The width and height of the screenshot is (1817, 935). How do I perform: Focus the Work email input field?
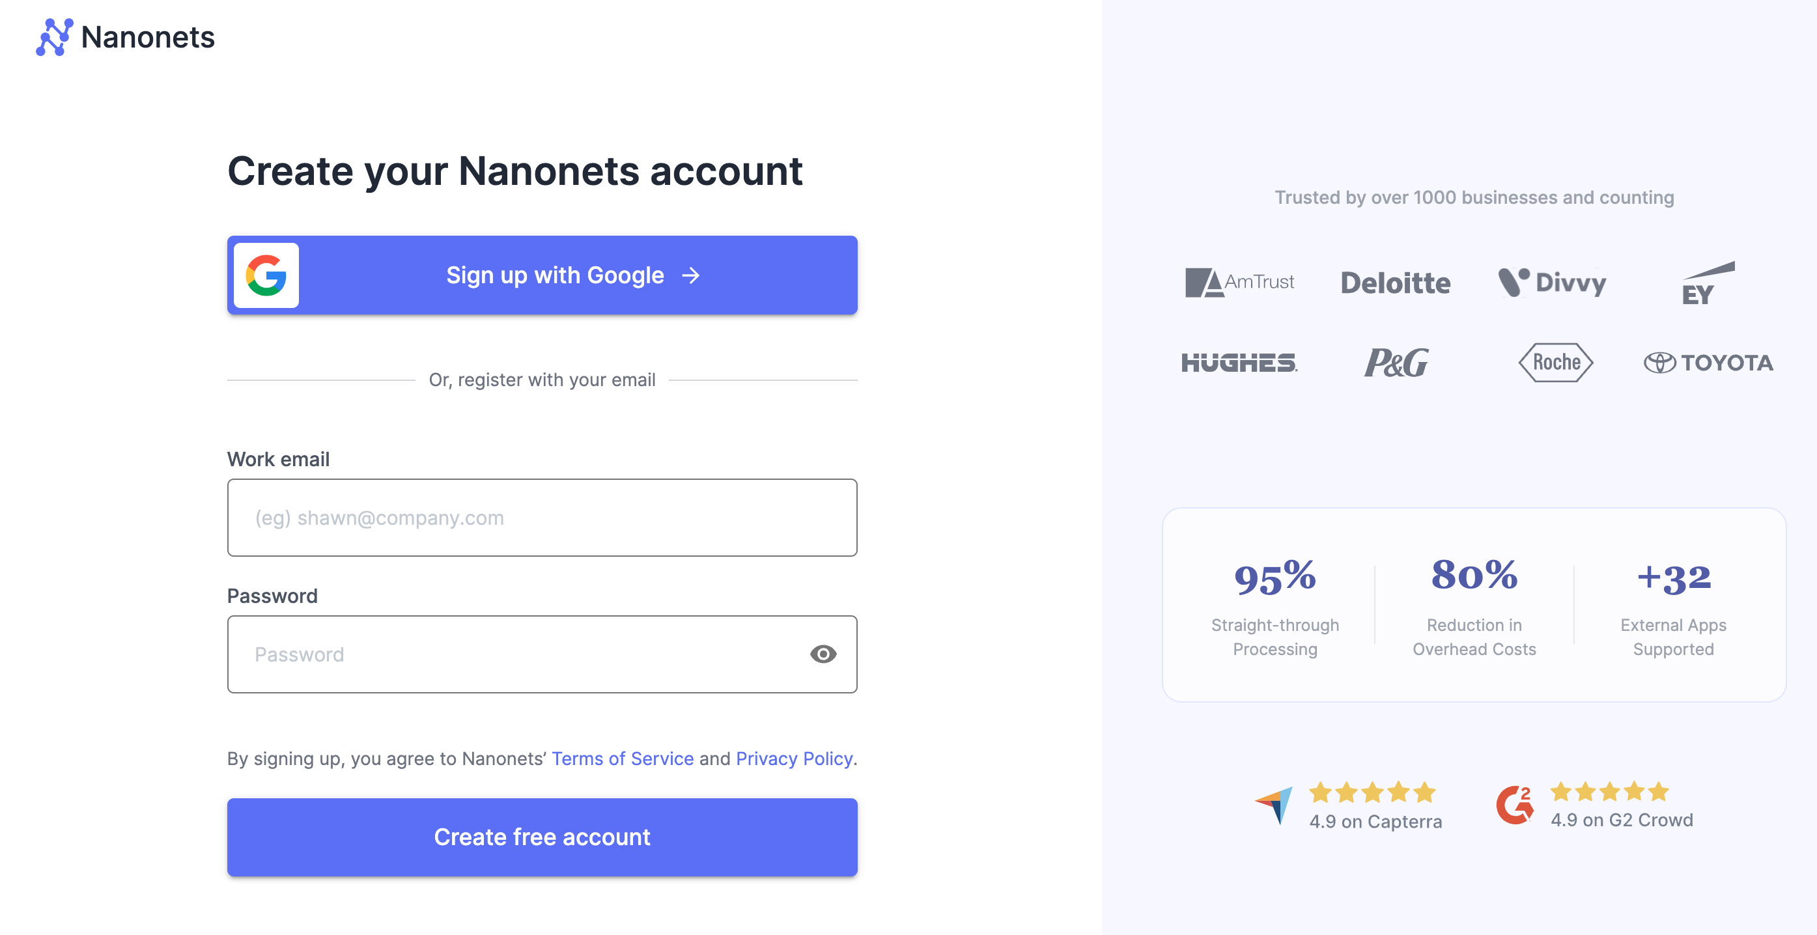pos(542,518)
